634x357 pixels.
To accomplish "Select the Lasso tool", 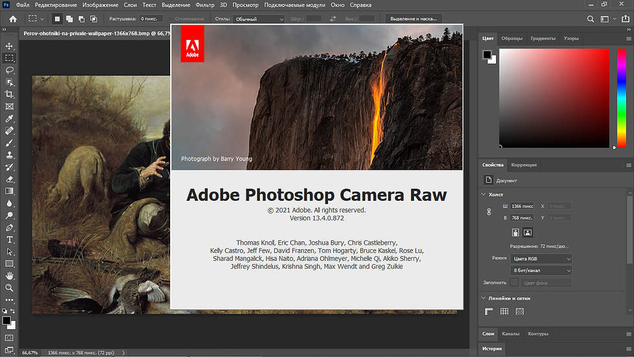I will (x=9, y=70).
